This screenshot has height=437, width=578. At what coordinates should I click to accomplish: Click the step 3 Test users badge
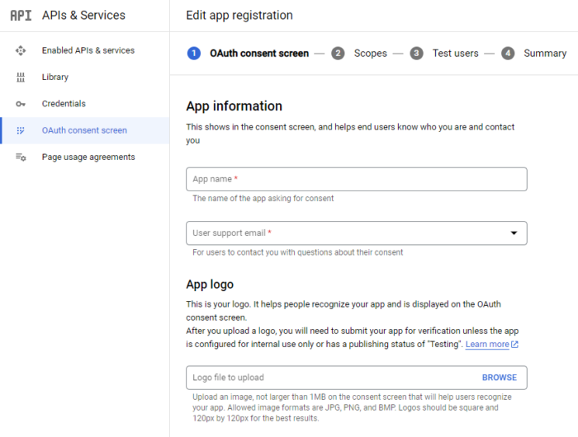416,54
